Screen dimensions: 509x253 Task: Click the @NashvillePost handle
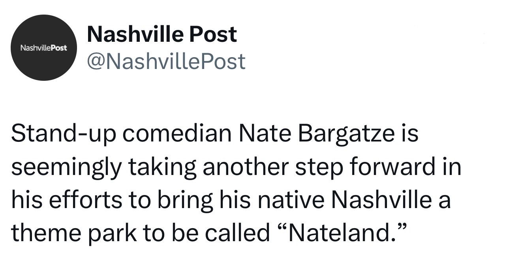(x=166, y=61)
